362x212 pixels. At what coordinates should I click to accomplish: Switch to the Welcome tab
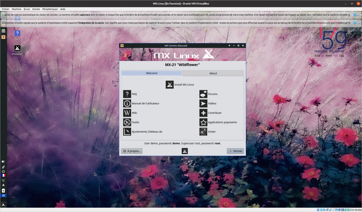[x=152, y=73]
